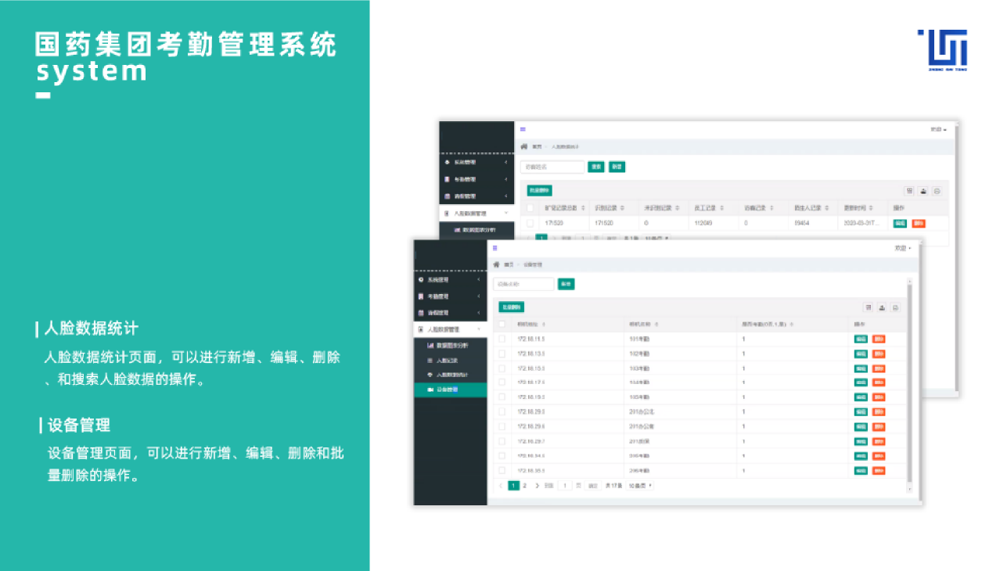
Task: Collapse 人脸数据管理 menu in back window sidebar
Action: pos(505,213)
